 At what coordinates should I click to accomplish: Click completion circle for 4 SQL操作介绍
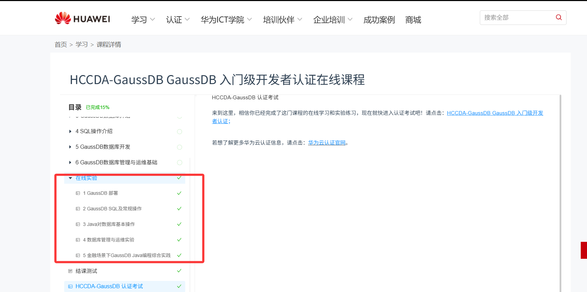tap(179, 131)
